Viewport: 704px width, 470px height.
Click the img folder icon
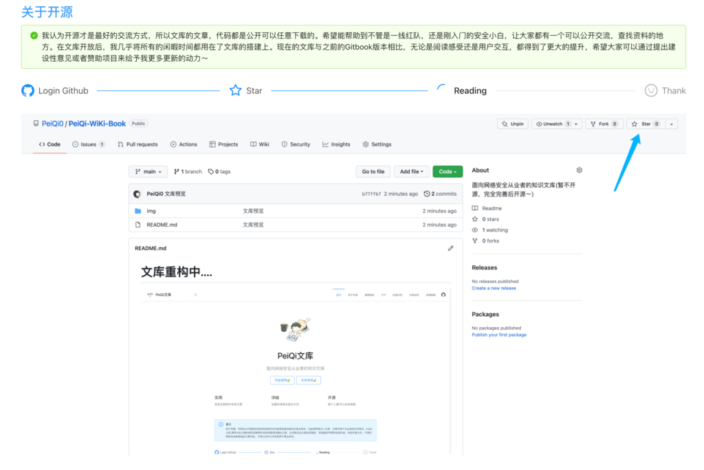(137, 210)
